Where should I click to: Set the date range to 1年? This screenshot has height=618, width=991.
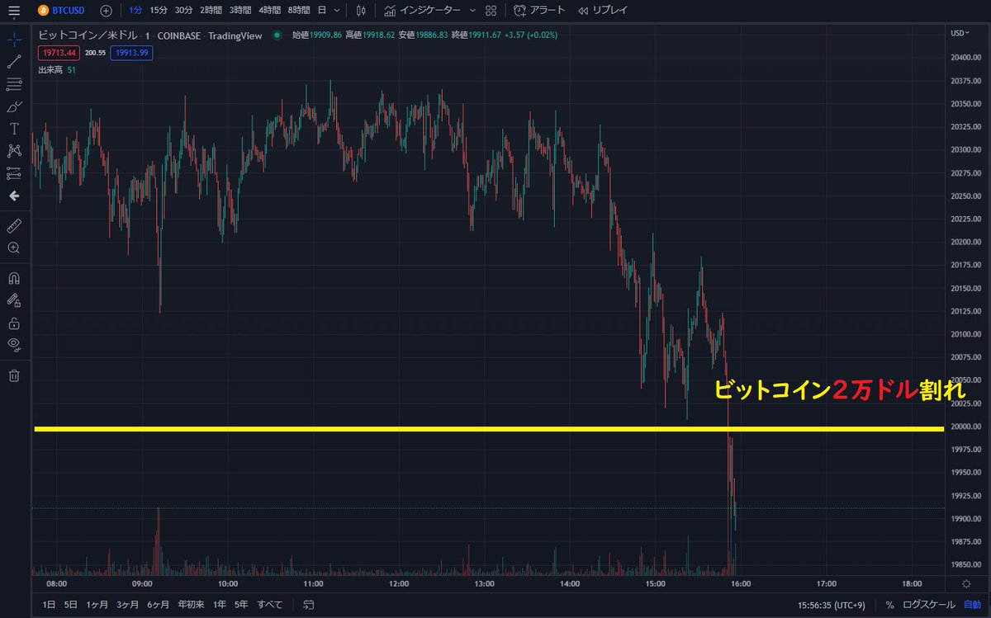point(220,605)
